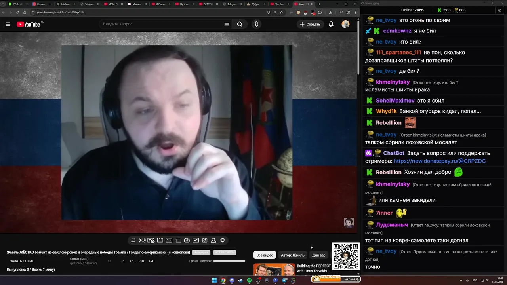The height and width of the screenshot is (285, 507).
Task: Reload the page in Chrome
Action: pos(17,12)
